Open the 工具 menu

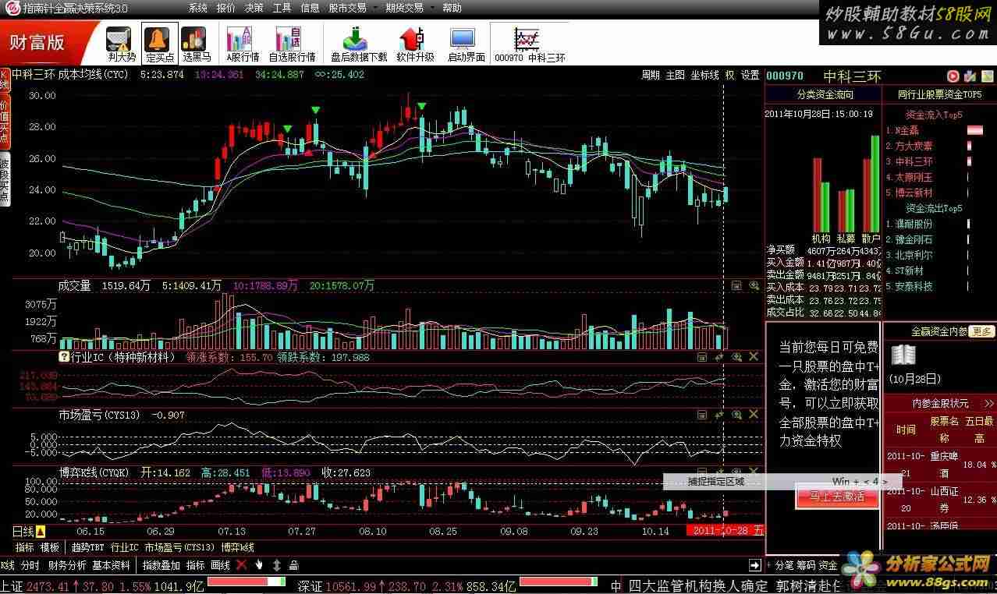[x=282, y=8]
